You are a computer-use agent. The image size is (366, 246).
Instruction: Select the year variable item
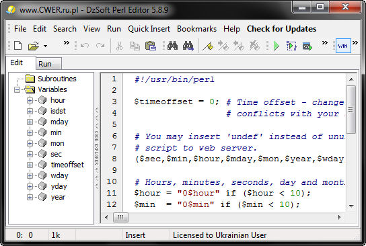pyautogui.click(x=58, y=197)
